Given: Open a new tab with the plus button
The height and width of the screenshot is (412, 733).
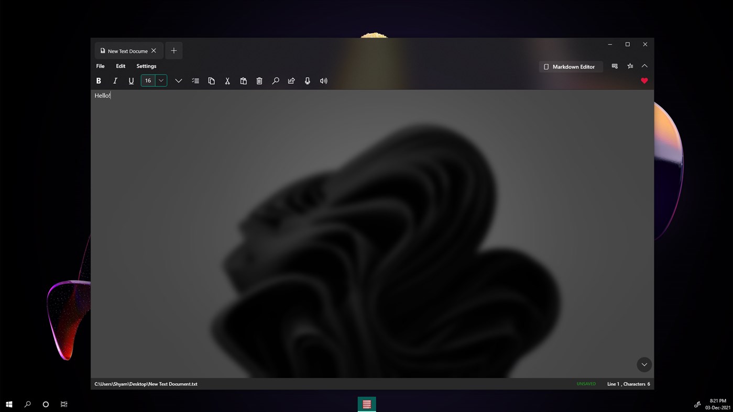Looking at the screenshot, I should coord(173,50).
